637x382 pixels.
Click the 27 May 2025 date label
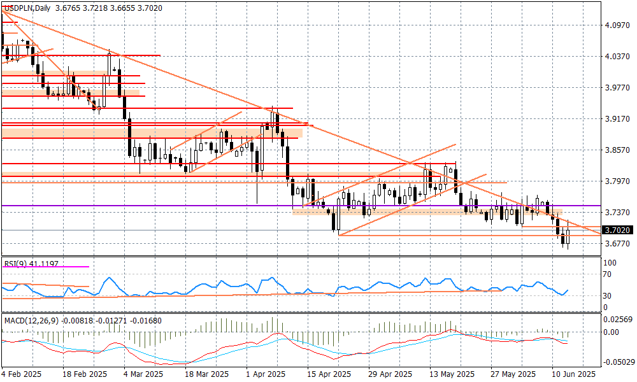(x=513, y=374)
